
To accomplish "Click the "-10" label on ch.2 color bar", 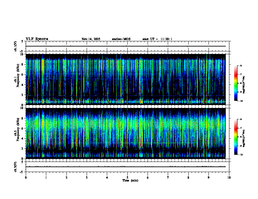I will pos(241,155).
